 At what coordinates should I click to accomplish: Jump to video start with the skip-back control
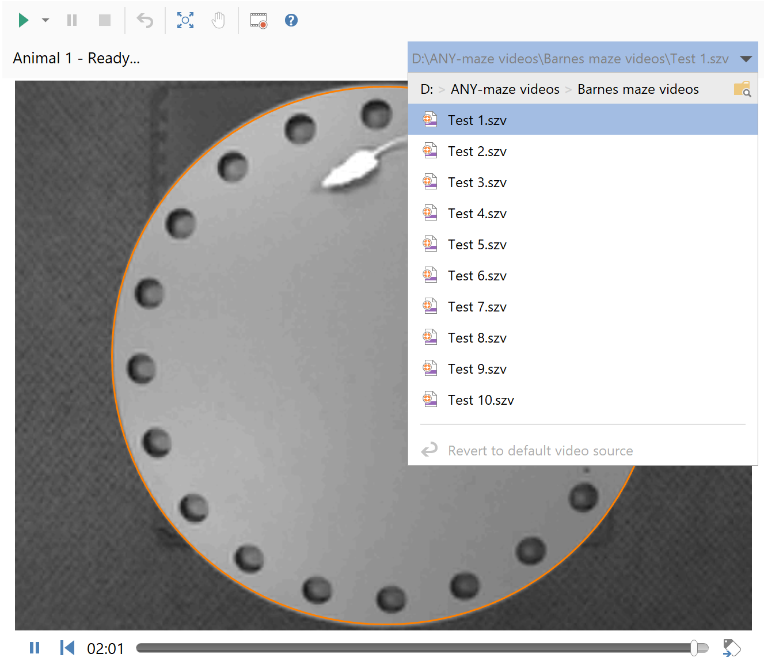[67, 648]
